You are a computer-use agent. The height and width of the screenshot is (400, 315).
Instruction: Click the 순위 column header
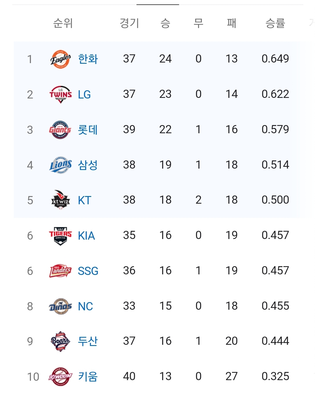(x=63, y=23)
